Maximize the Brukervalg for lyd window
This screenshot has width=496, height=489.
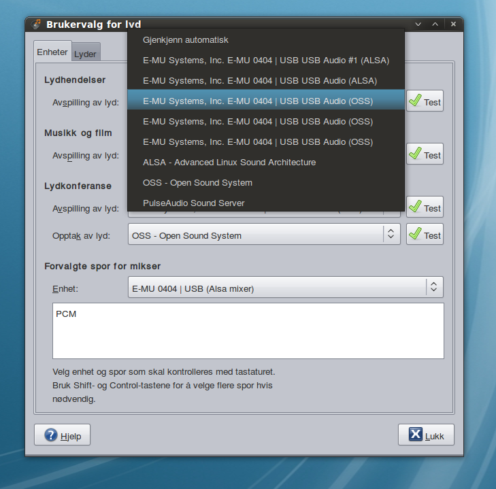click(x=435, y=24)
